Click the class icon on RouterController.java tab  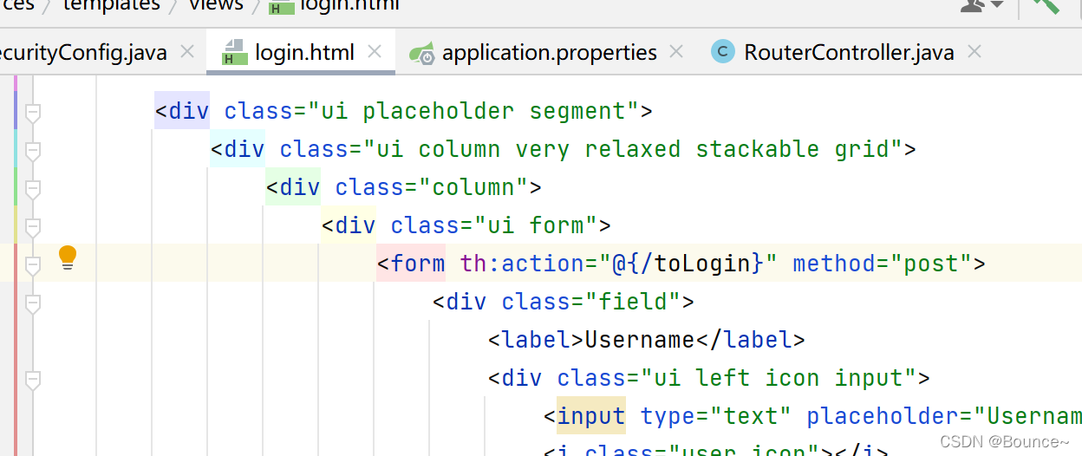(x=723, y=52)
